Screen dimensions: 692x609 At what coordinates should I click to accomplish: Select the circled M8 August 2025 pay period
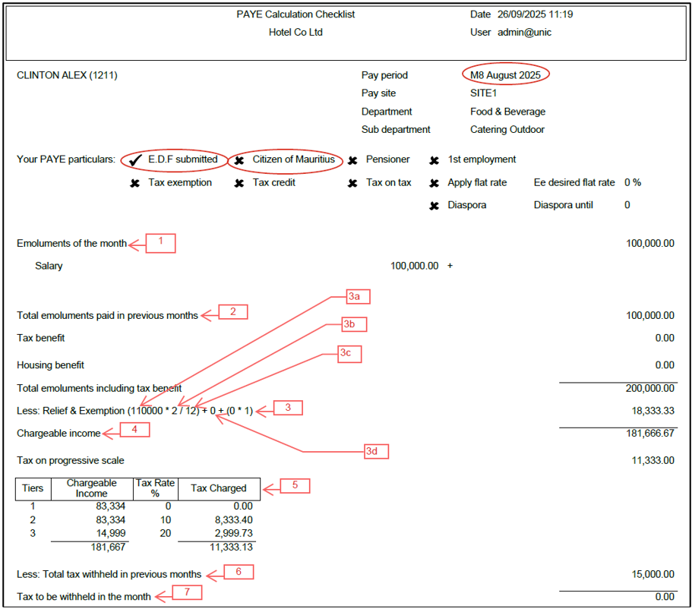(505, 75)
